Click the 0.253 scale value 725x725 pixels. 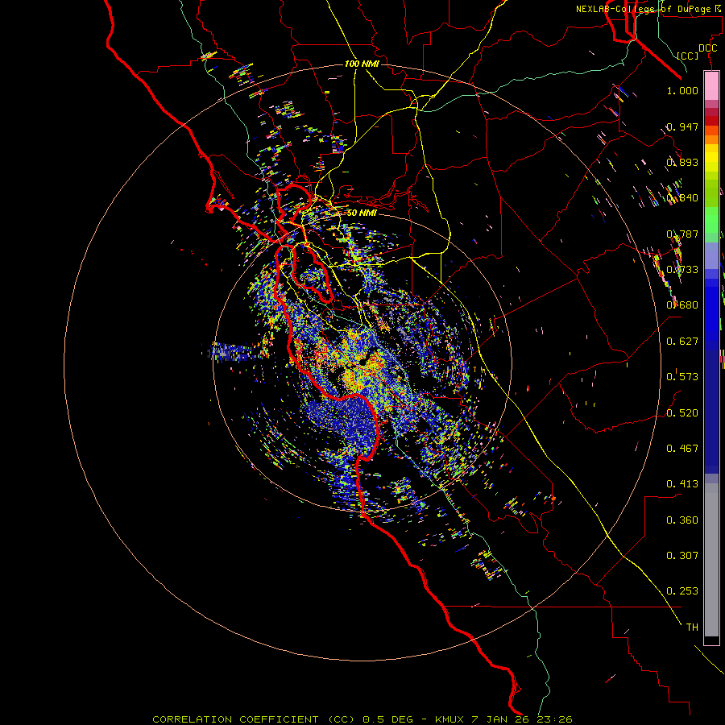point(682,591)
